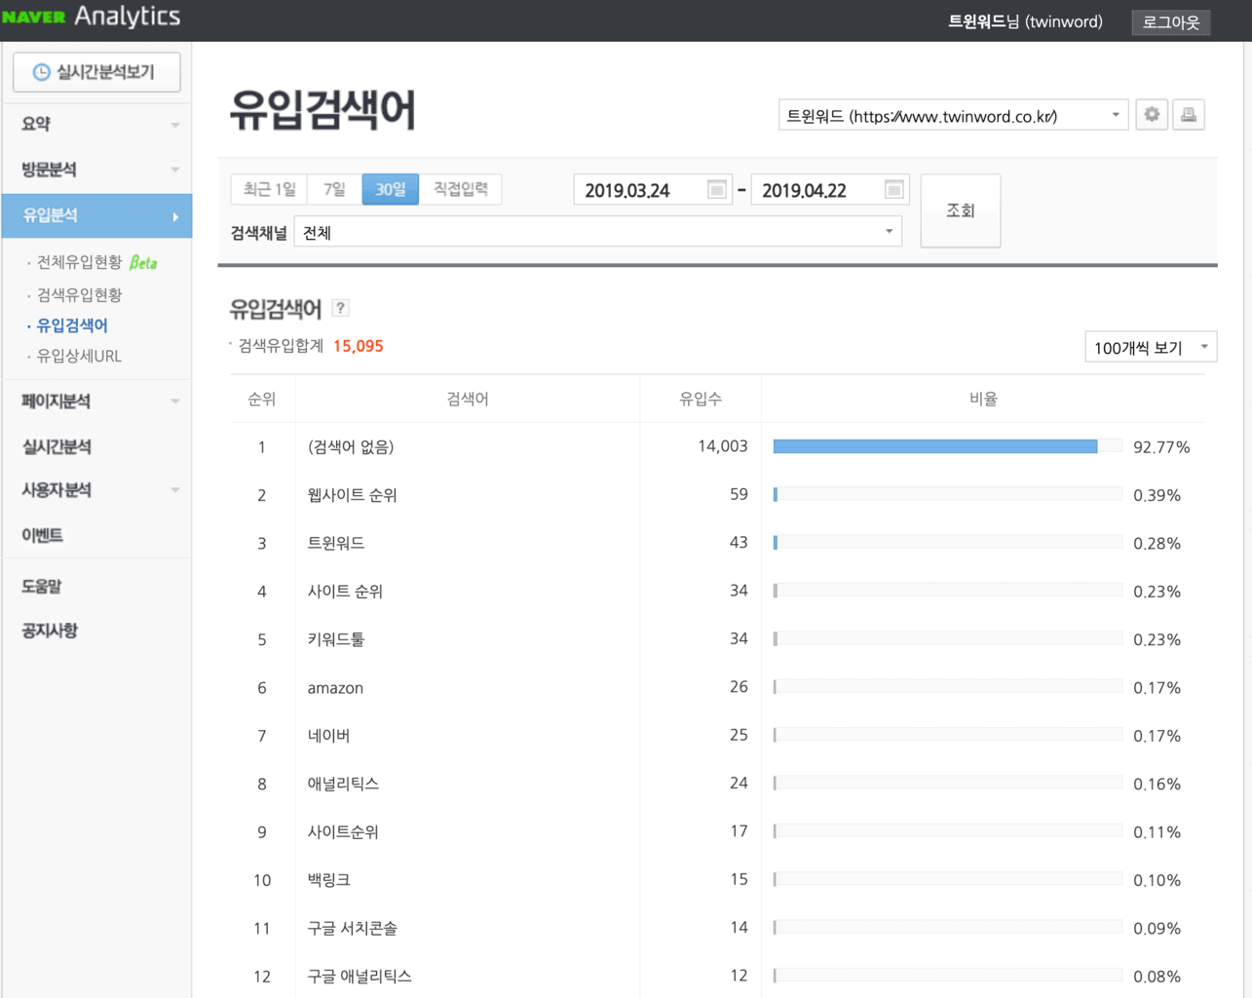
Task: Click the total 15,095 value
Action: click(358, 346)
